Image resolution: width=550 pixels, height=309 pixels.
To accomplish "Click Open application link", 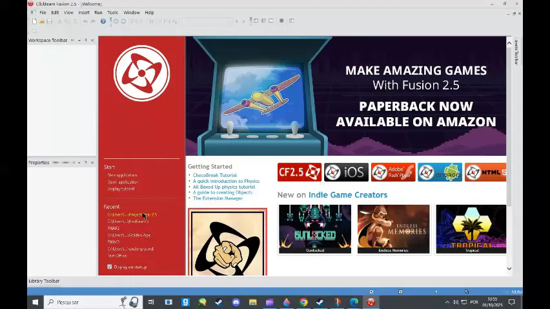I will 123,182.
